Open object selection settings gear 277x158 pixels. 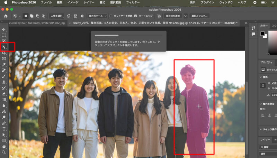pos(82,16)
